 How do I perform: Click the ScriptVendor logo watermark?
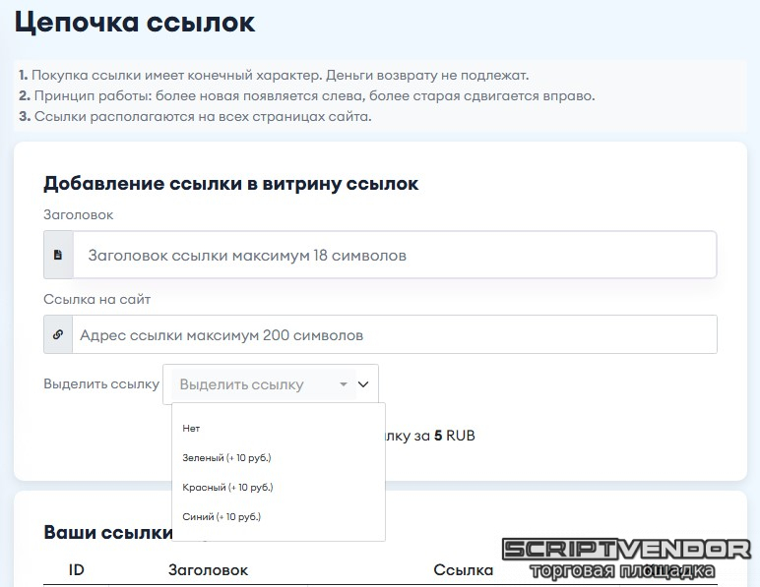pyautogui.click(x=626, y=558)
